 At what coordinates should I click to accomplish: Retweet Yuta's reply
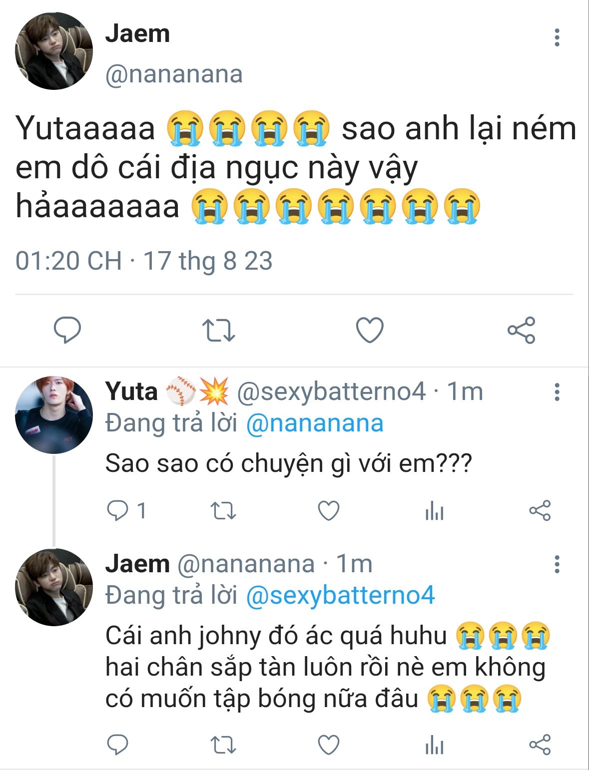223,511
